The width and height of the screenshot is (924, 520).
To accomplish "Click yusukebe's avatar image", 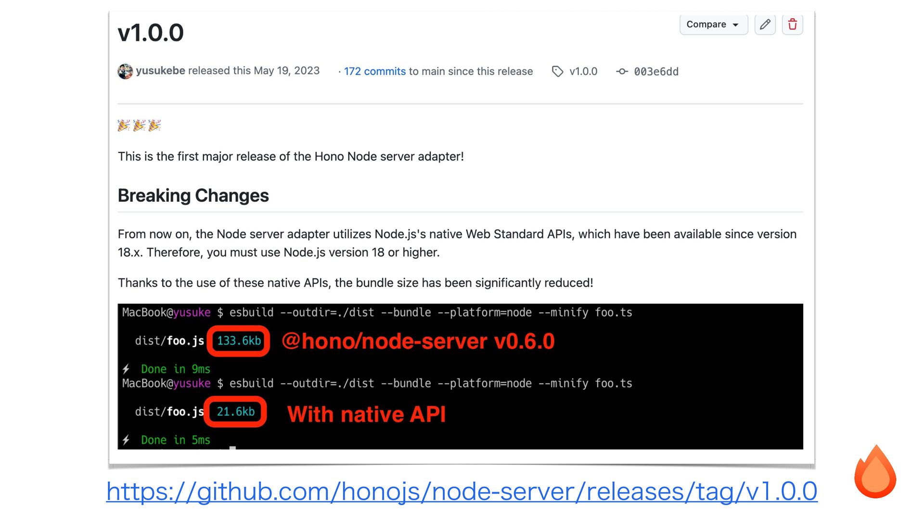I will pyautogui.click(x=125, y=71).
